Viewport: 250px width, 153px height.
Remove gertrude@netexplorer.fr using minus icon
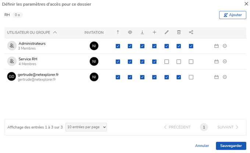[225, 77]
